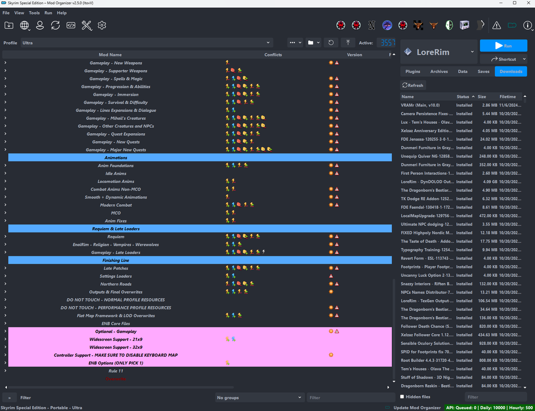Launch the brown bull head shortcut
535x411 pixels.
[434, 25]
